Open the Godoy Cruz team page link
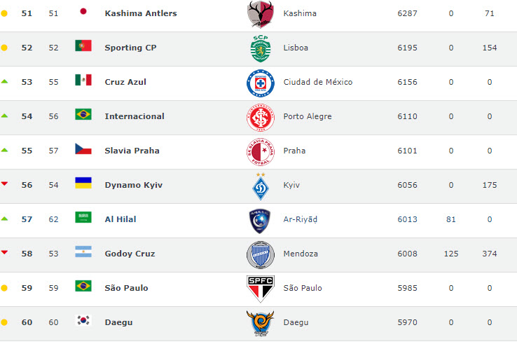 tap(130, 254)
